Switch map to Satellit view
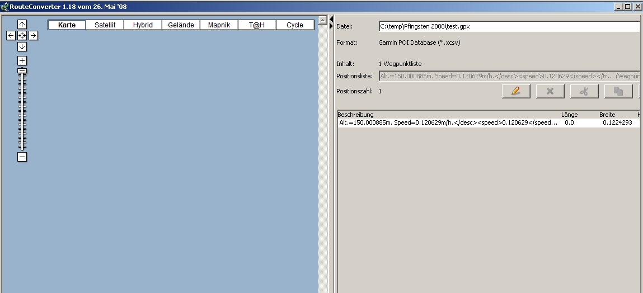This screenshot has height=293, width=643. (105, 25)
